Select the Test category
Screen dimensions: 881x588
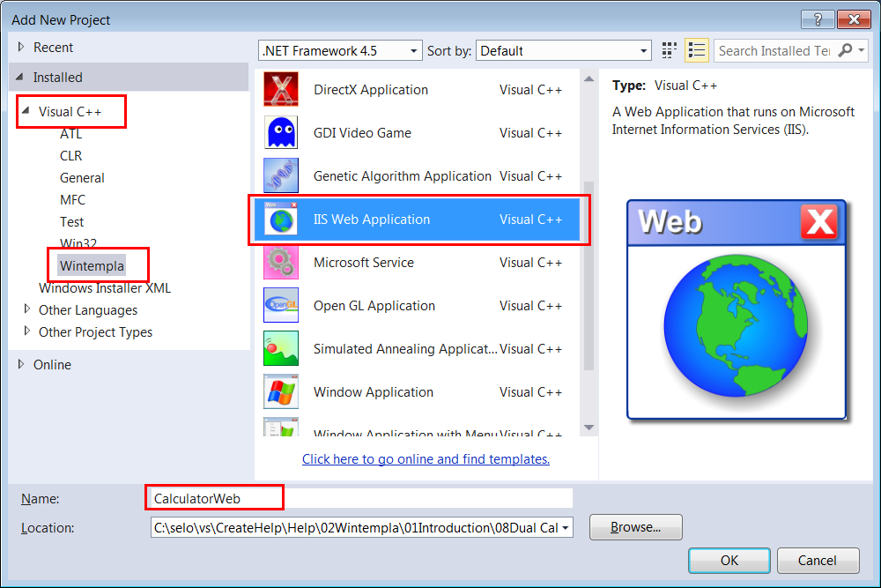tap(72, 222)
